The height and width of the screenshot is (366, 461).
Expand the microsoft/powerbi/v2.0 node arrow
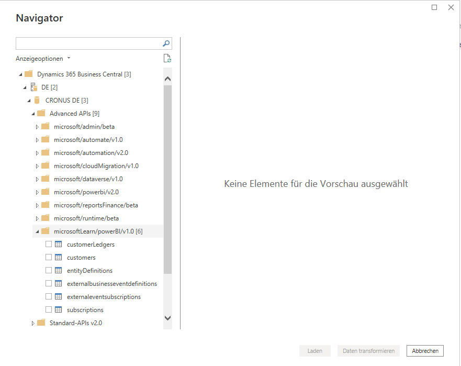[37, 192]
